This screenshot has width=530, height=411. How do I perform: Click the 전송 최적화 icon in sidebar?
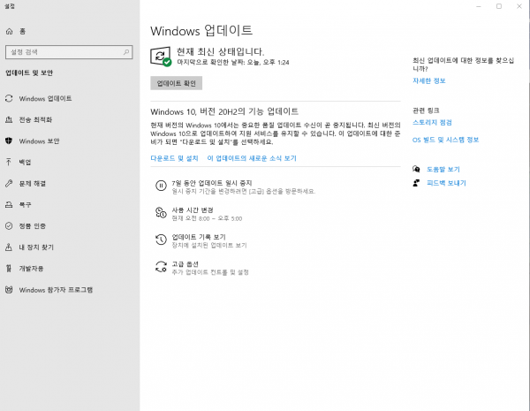coord(9,119)
